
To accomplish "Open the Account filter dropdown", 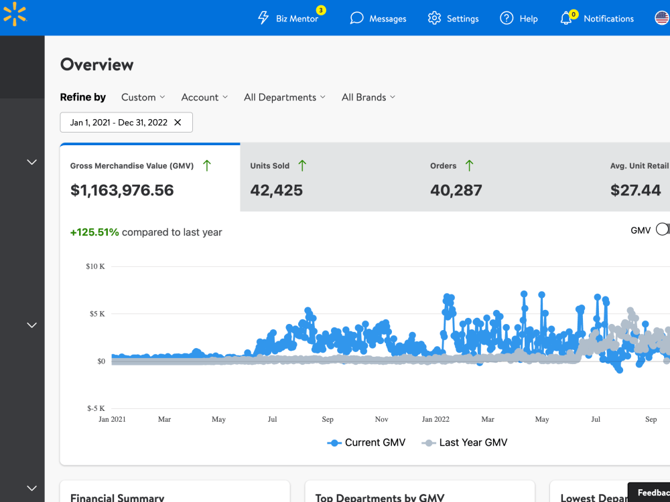I will [204, 97].
